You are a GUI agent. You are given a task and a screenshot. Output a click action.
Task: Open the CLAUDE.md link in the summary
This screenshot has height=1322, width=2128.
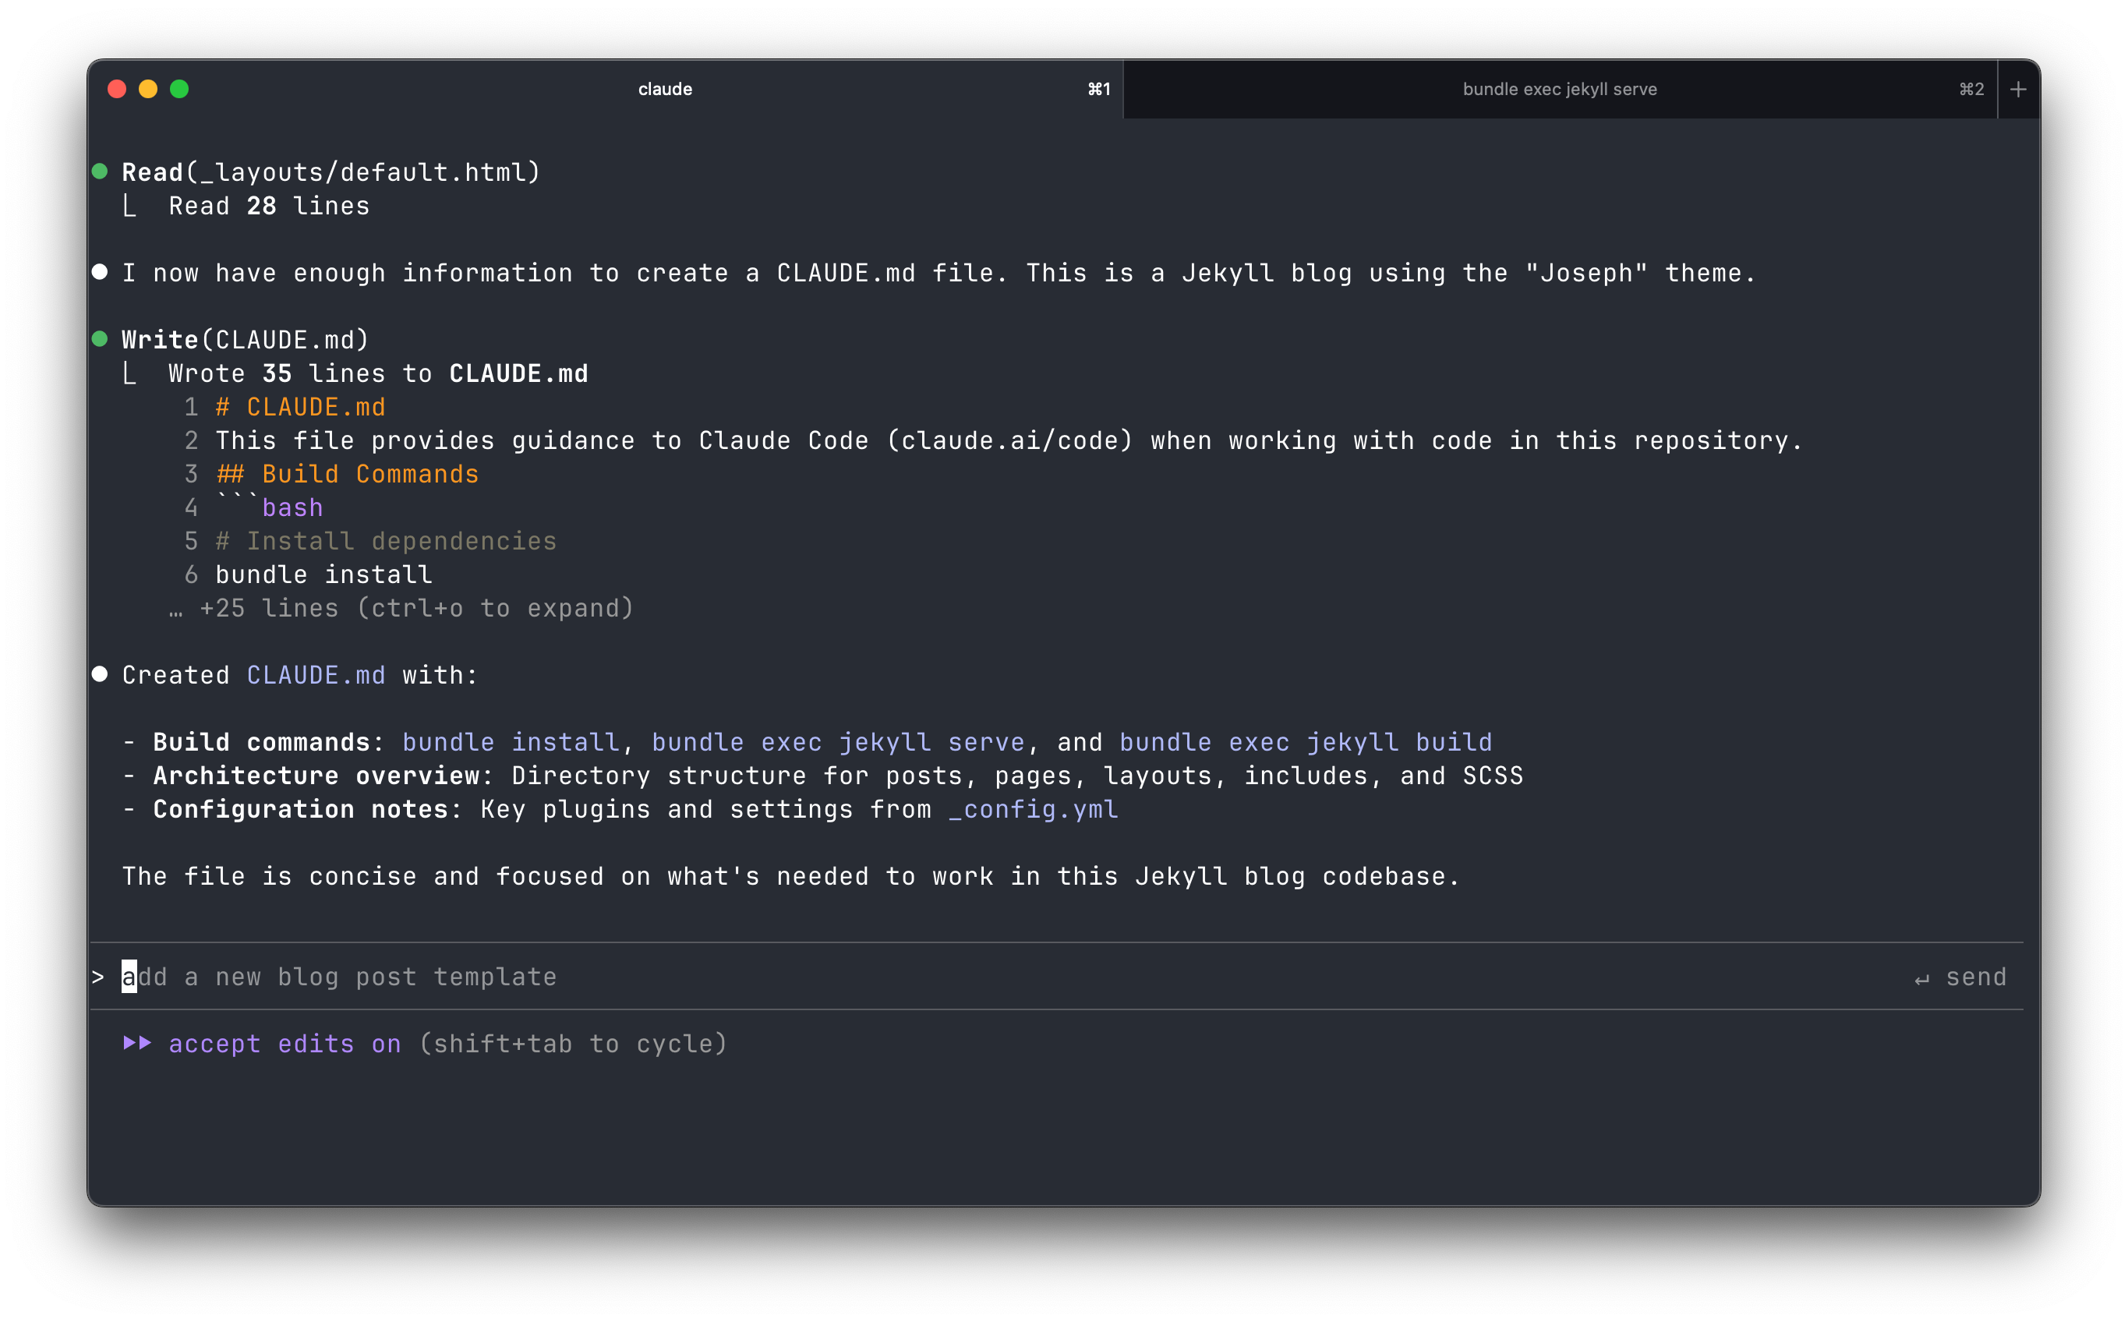point(316,675)
